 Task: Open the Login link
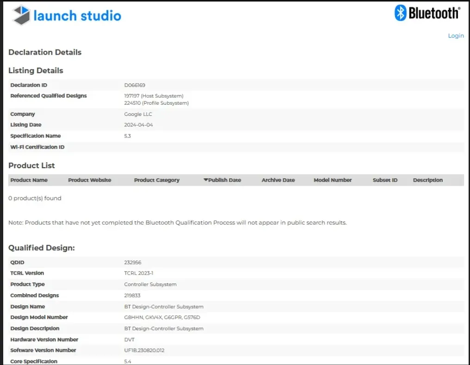(x=456, y=36)
